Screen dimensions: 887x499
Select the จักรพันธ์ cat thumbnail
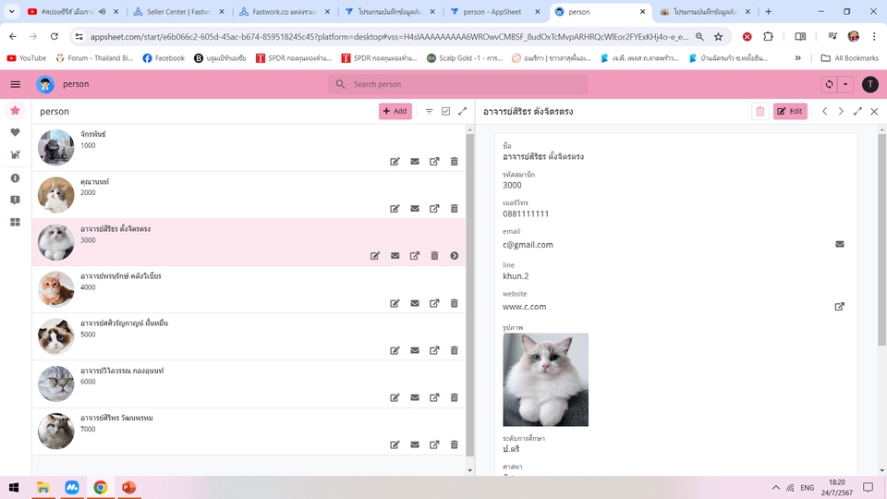[56, 148]
